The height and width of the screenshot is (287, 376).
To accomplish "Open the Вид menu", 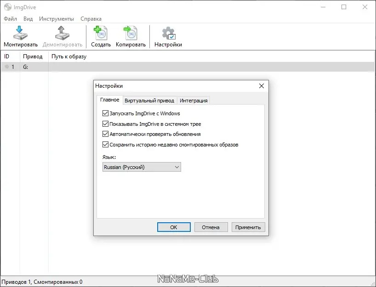I will pyautogui.click(x=28, y=19).
